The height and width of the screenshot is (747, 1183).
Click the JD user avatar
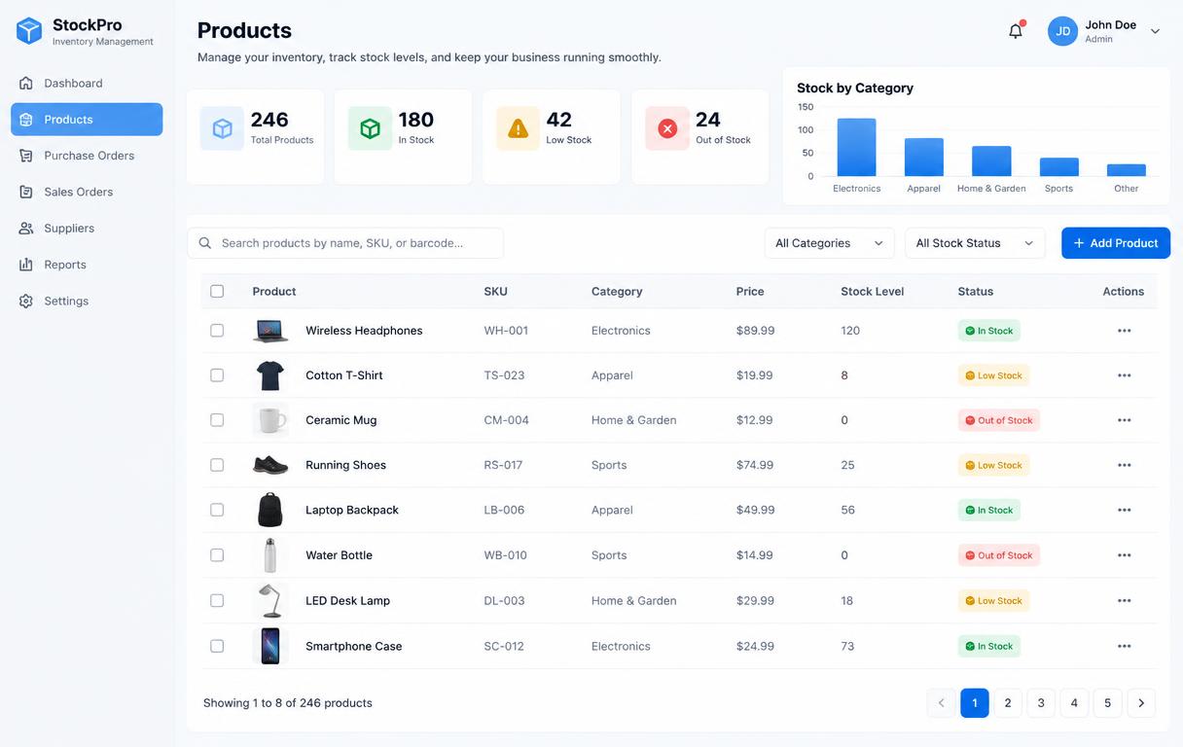pyautogui.click(x=1062, y=31)
